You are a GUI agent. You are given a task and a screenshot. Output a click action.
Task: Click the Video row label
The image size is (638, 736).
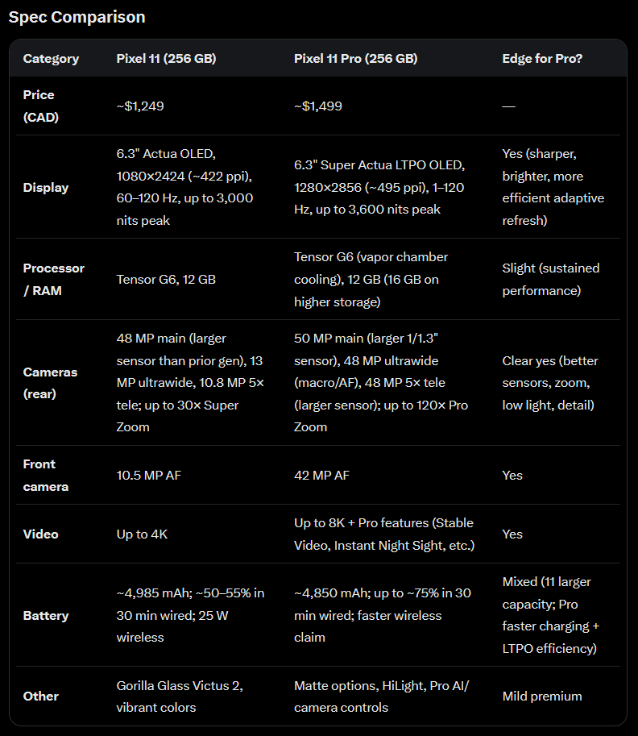41,534
